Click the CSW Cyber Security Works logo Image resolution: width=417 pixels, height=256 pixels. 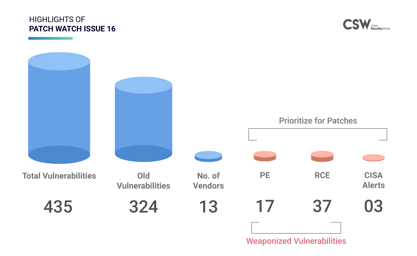pos(366,25)
